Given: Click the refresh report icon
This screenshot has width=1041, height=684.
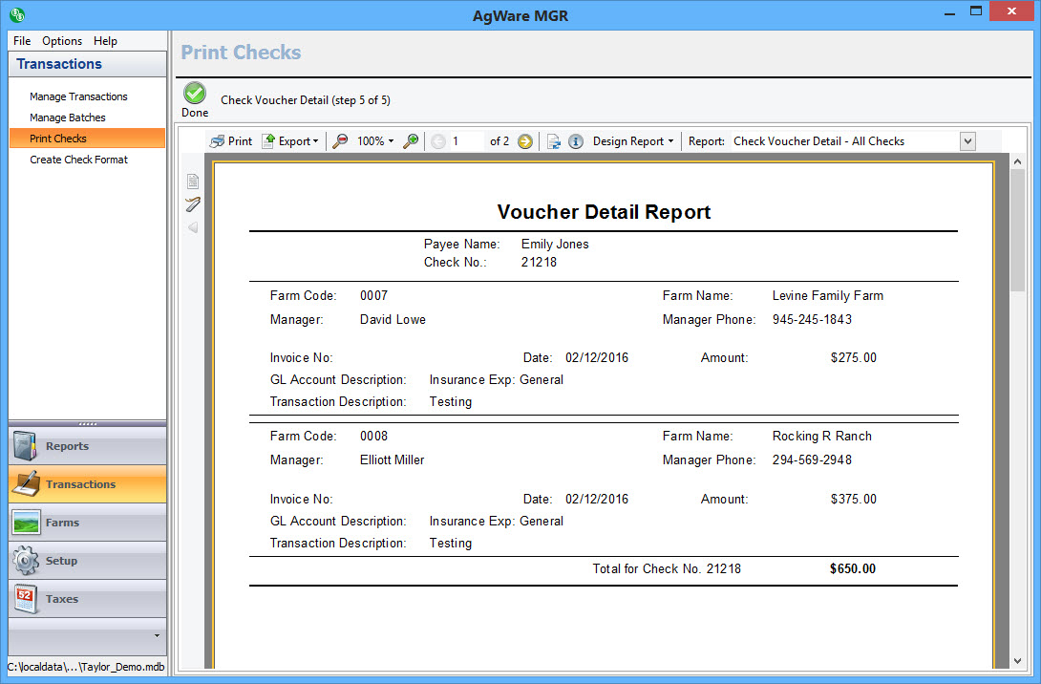Looking at the screenshot, I should pos(554,141).
